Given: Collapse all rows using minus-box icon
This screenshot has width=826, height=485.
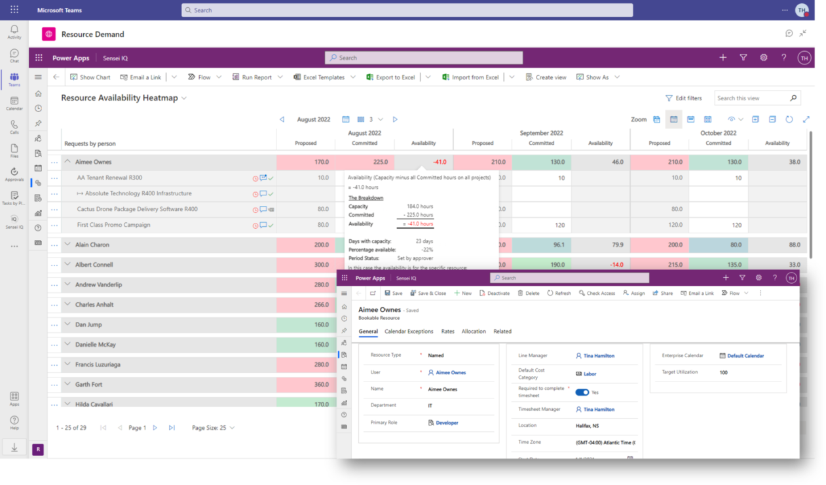Looking at the screenshot, I should (772, 119).
